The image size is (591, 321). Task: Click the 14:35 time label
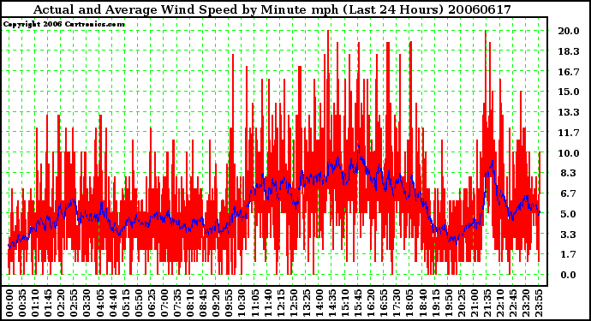(331, 303)
